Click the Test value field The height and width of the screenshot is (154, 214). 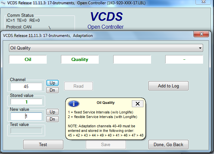tap(26, 131)
